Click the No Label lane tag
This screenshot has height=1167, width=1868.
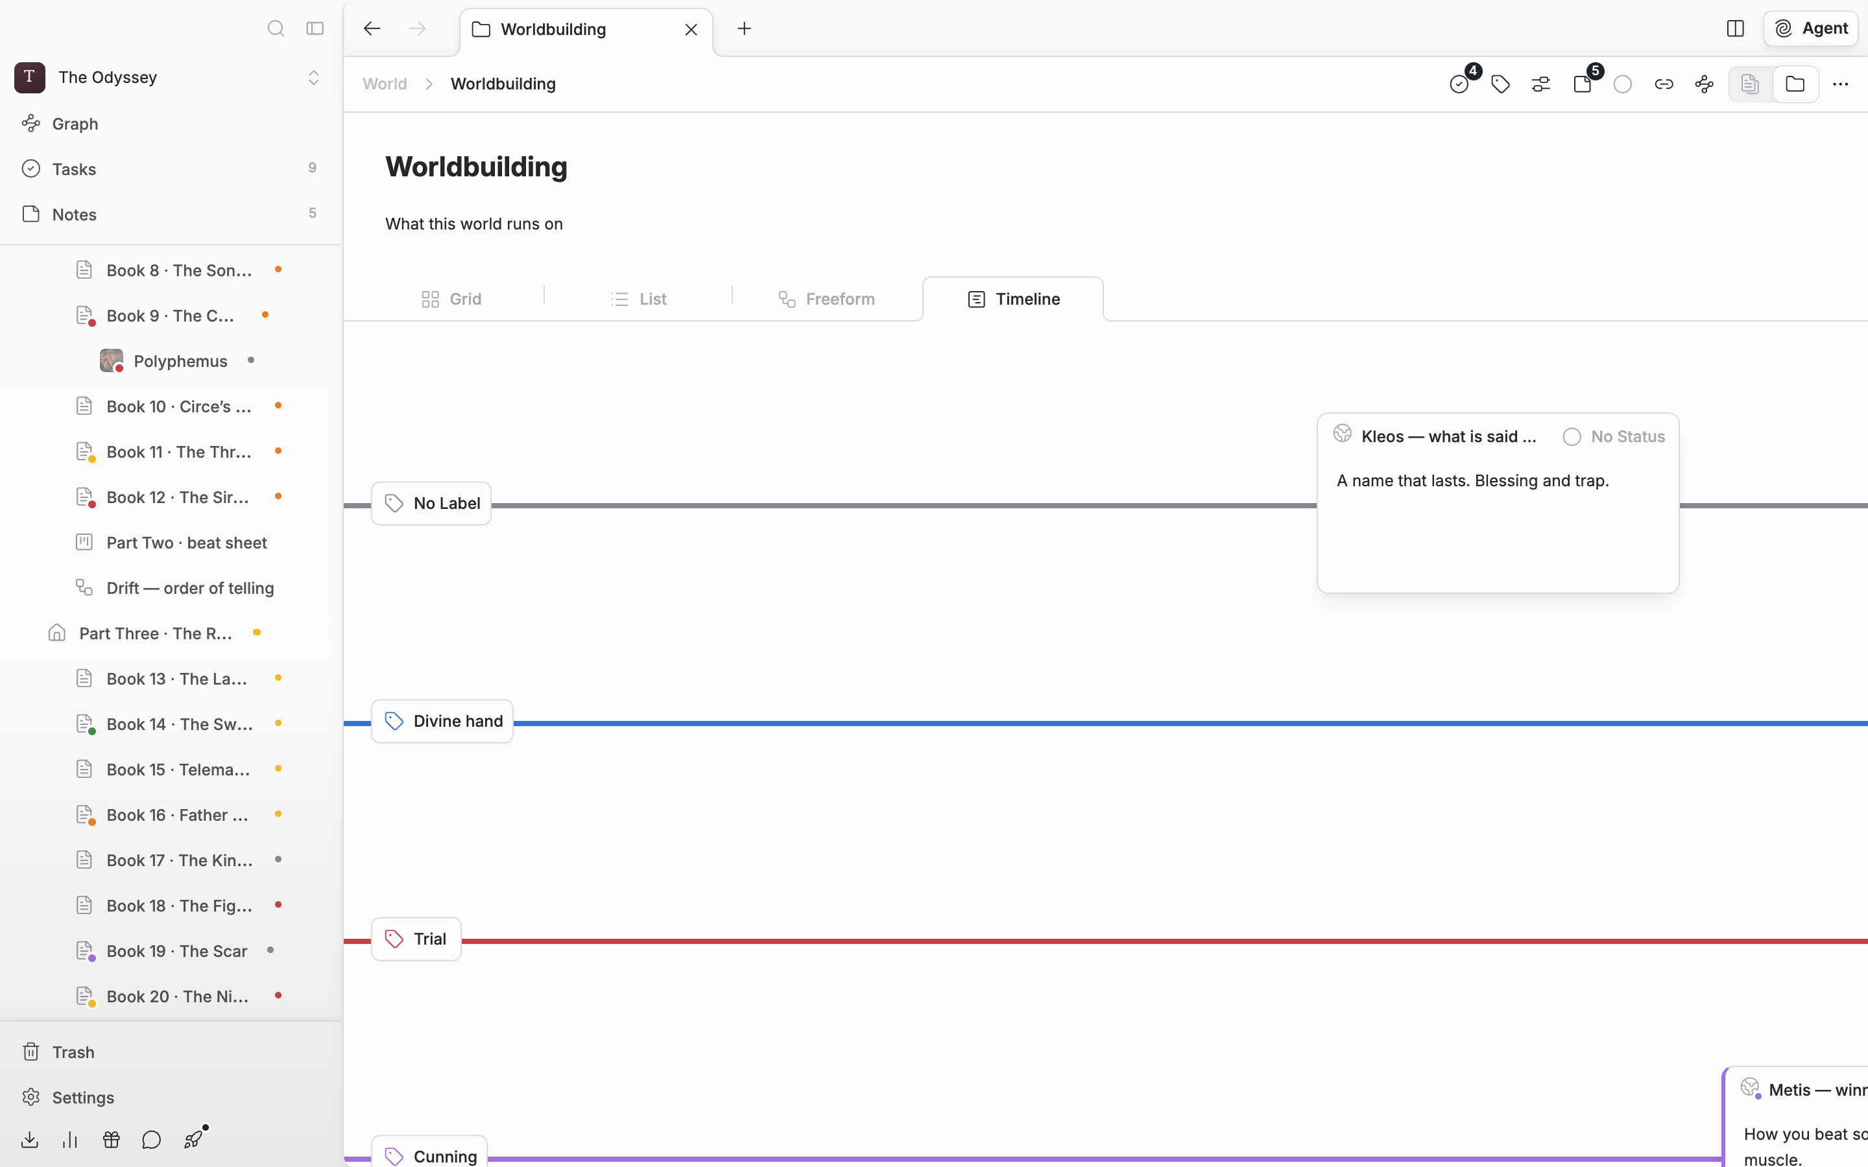pyautogui.click(x=431, y=503)
